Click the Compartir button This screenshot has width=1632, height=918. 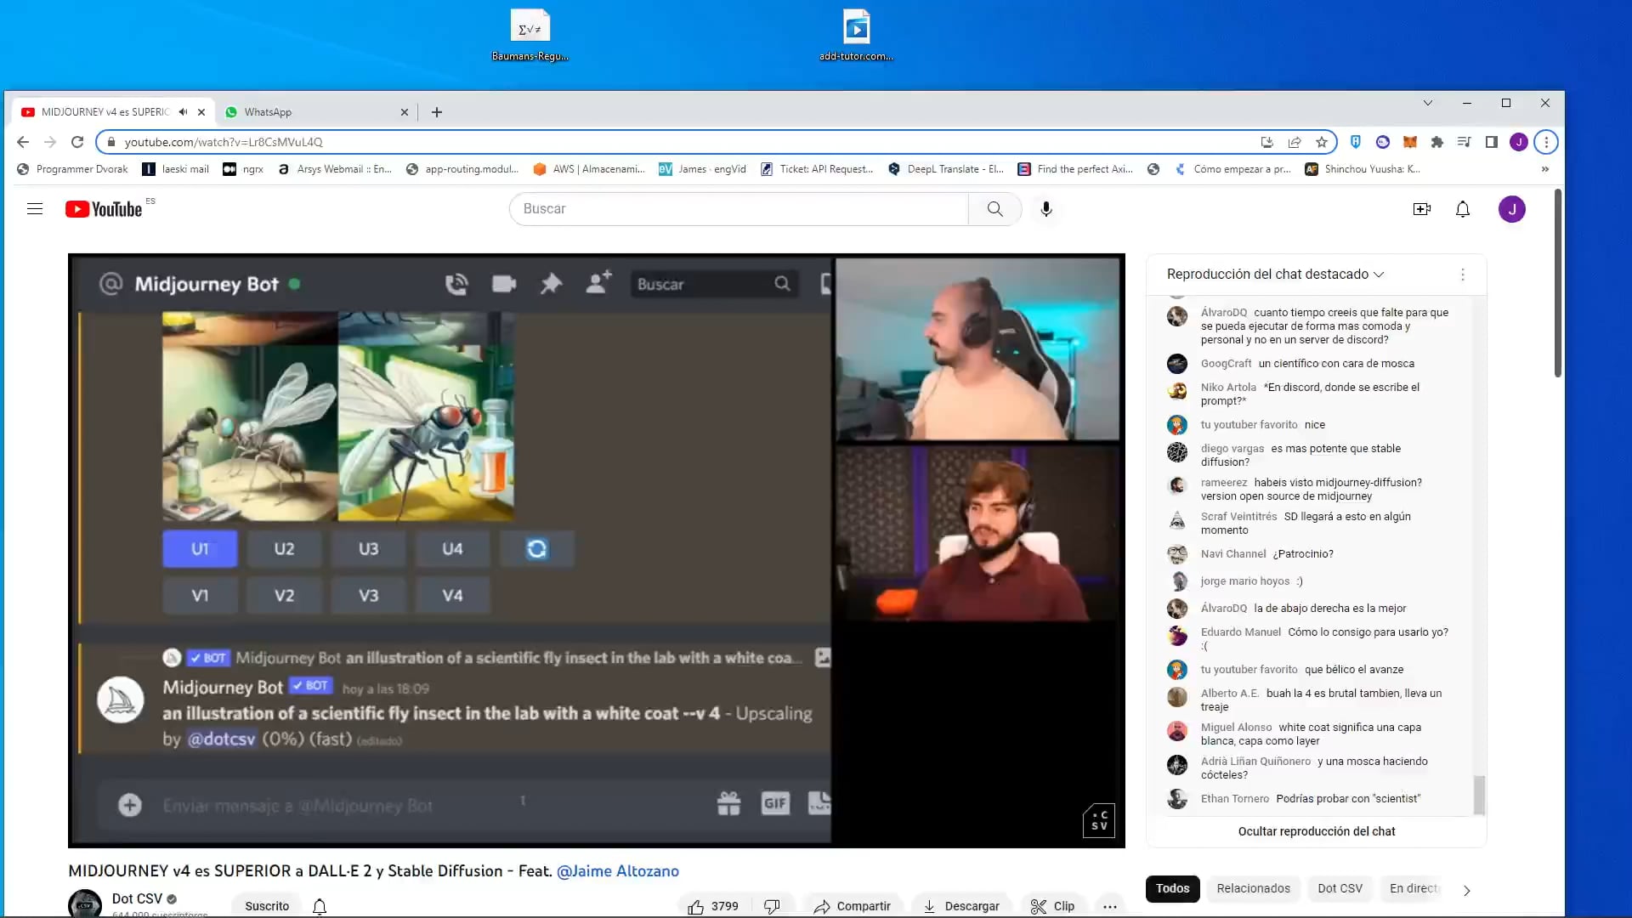[x=853, y=906]
